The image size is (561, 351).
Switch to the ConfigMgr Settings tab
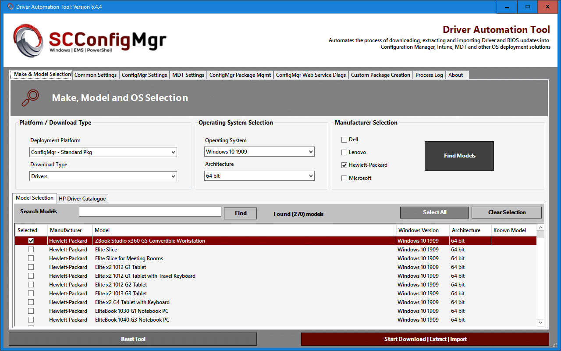[x=144, y=75]
